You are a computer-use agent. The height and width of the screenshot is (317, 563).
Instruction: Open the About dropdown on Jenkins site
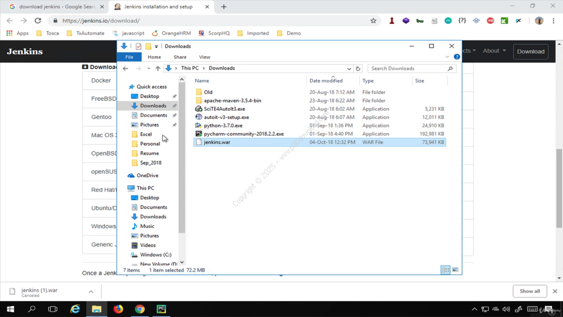click(x=494, y=51)
